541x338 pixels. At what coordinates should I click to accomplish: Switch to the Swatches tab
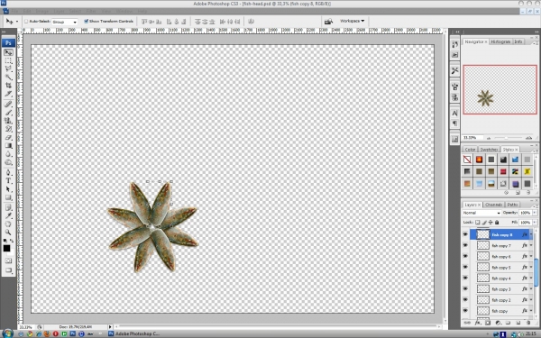click(x=489, y=150)
